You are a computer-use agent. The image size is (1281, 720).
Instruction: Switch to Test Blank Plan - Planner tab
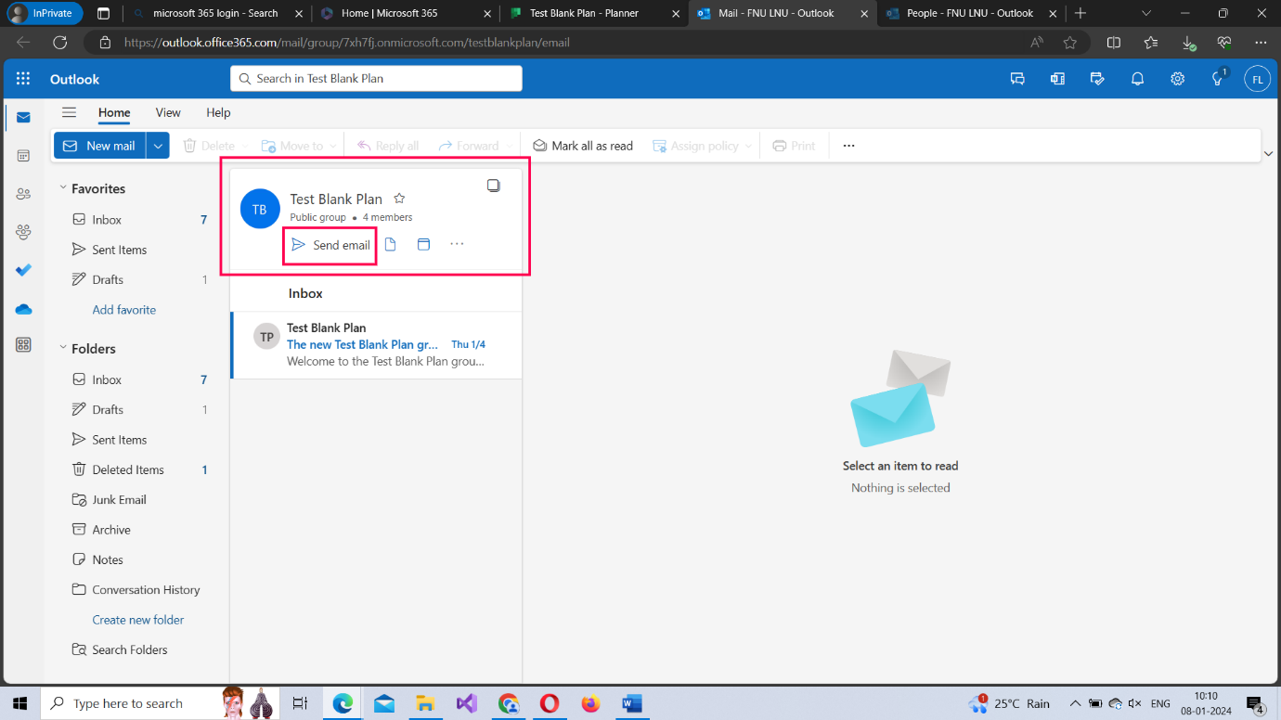593,13
